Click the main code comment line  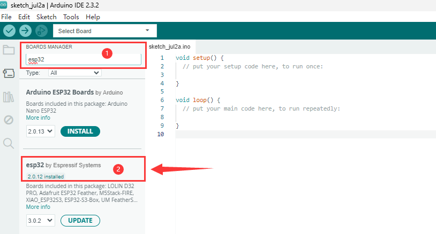[x=261, y=108]
